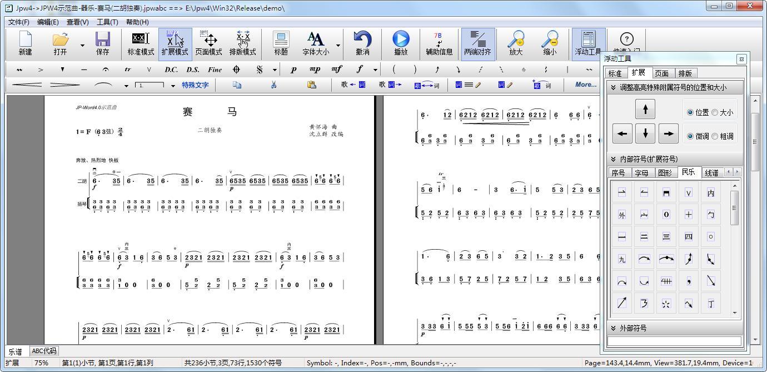767x372 pixels.
Task: Insert decrescendo hairpin
Action: tap(65, 85)
